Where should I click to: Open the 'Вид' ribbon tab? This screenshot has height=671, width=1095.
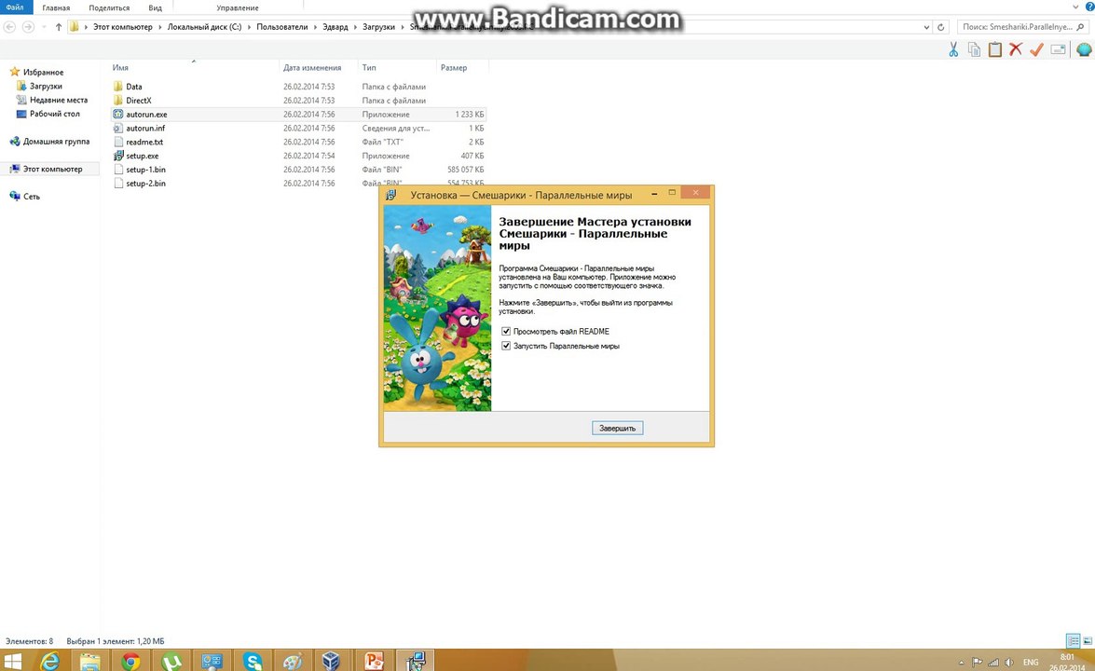[155, 7]
